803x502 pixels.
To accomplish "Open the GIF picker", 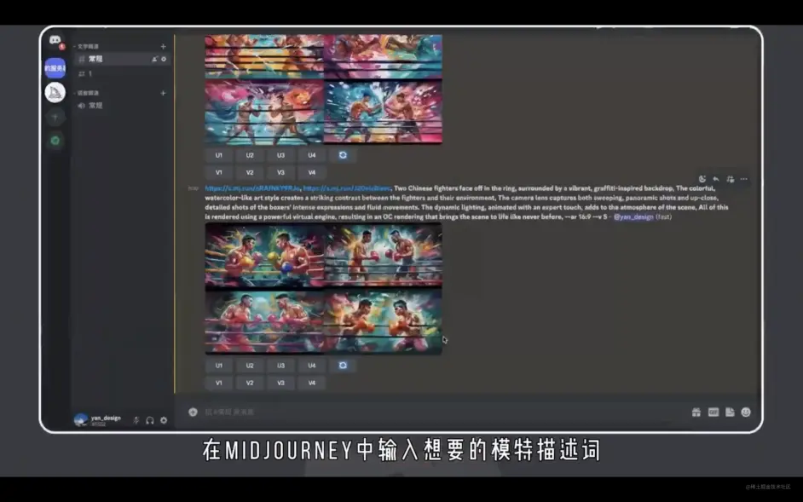I will [x=713, y=413].
